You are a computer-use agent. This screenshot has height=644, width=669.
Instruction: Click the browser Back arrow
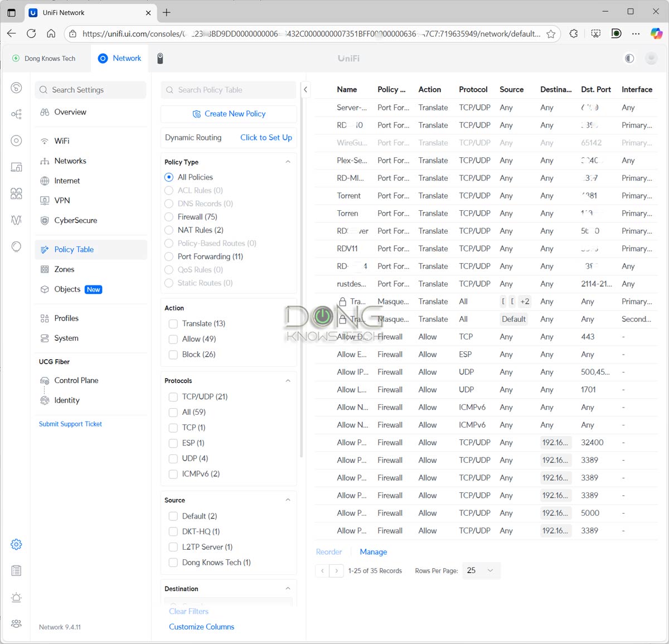click(11, 33)
